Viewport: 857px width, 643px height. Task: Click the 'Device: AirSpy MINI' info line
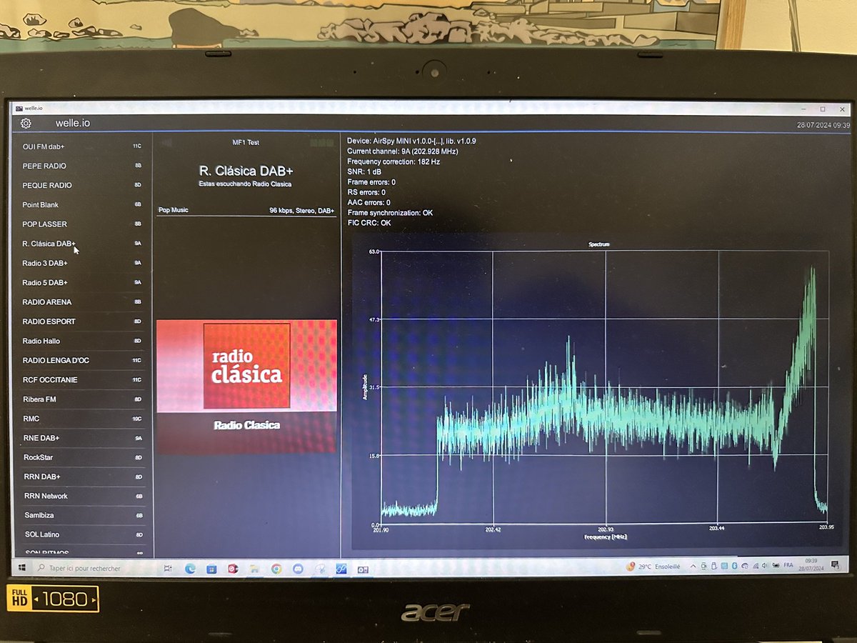point(411,141)
